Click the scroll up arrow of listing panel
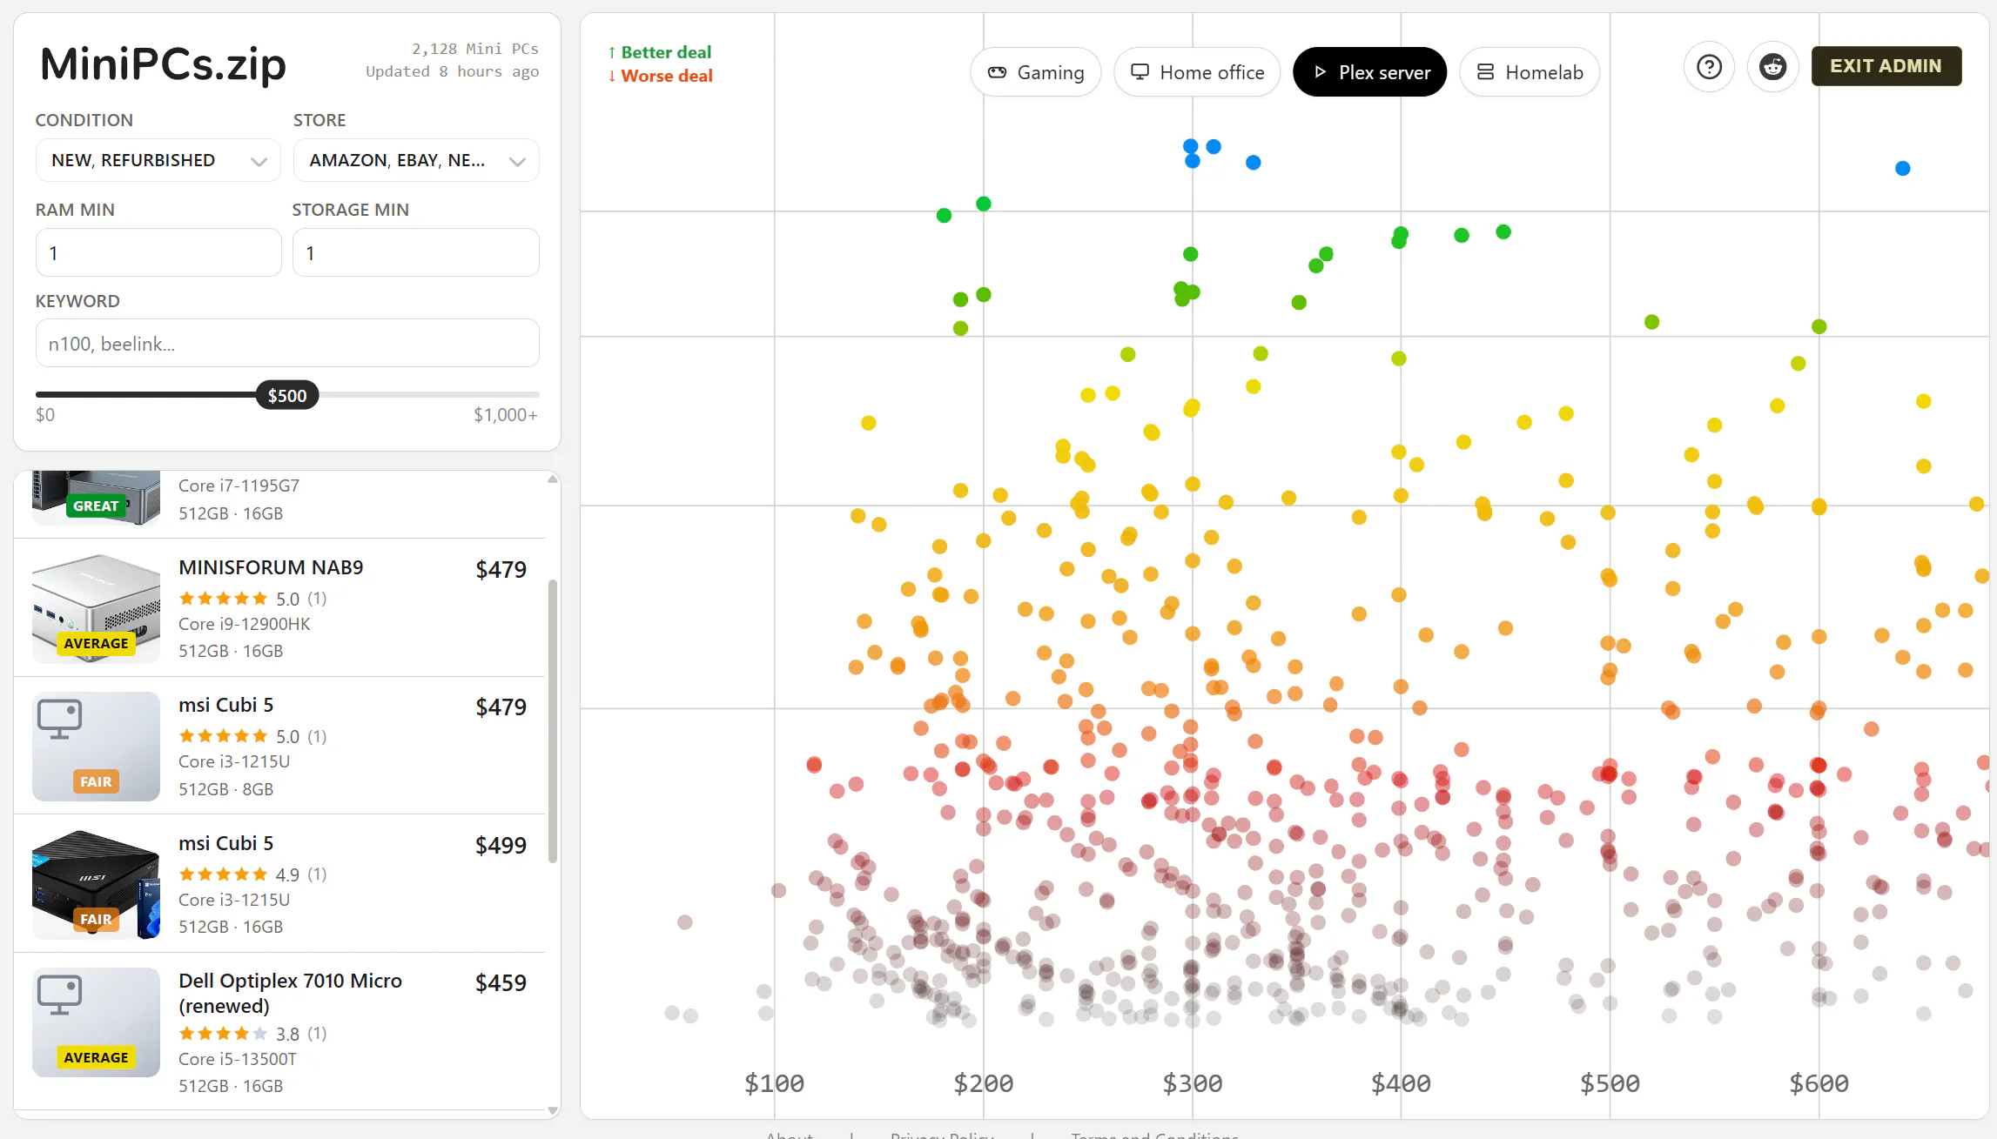 click(x=552, y=479)
